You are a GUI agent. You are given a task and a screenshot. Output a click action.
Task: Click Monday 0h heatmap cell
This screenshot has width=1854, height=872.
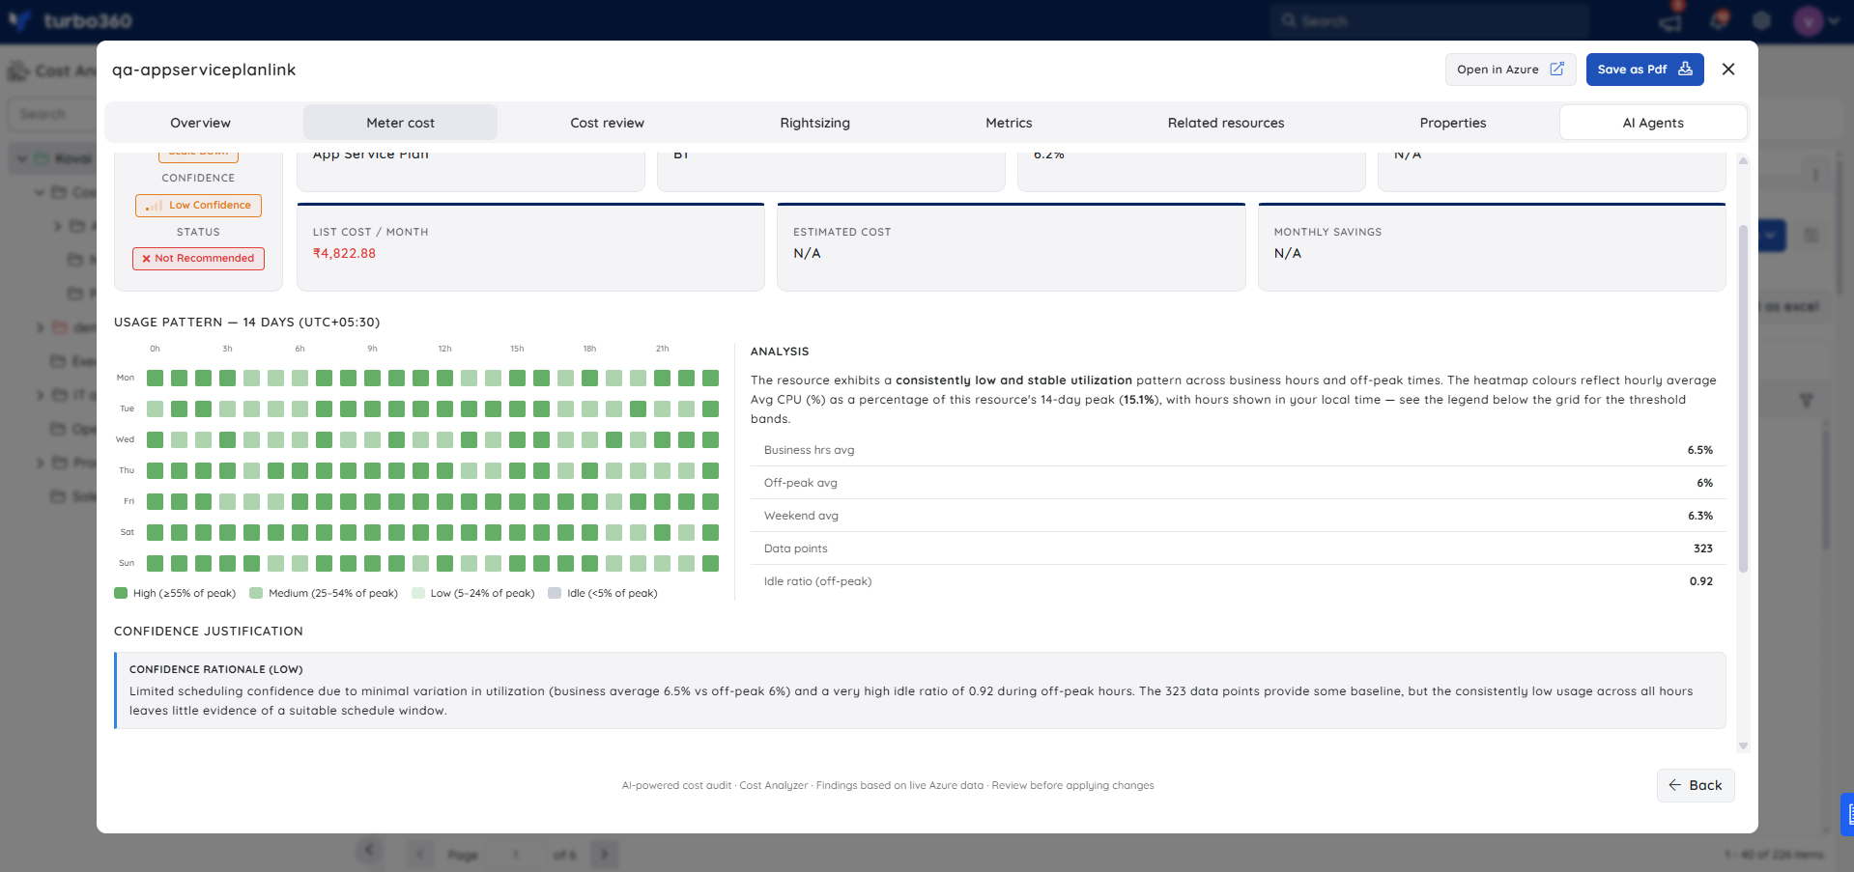click(155, 378)
